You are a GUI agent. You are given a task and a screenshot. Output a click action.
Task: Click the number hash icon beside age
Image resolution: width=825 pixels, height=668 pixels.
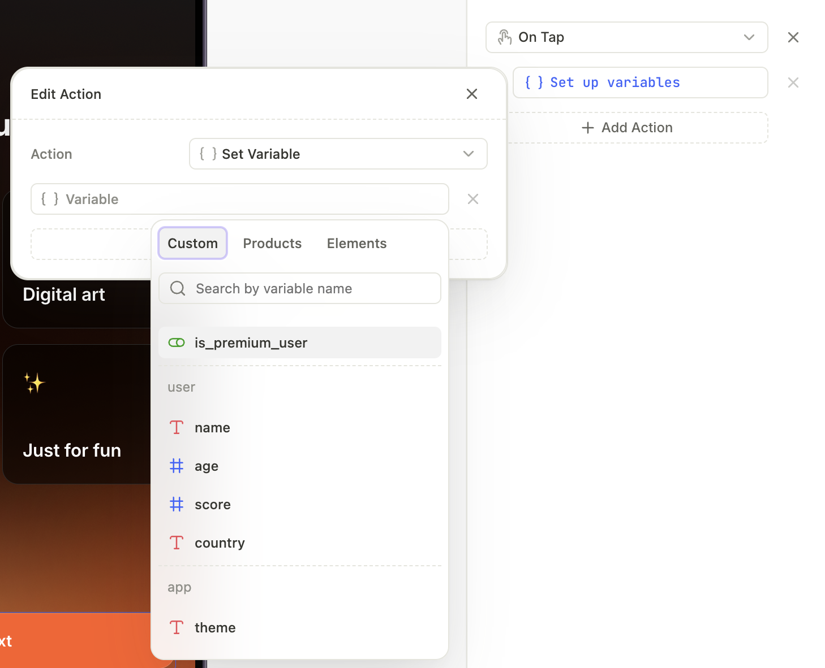pyautogui.click(x=177, y=466)
